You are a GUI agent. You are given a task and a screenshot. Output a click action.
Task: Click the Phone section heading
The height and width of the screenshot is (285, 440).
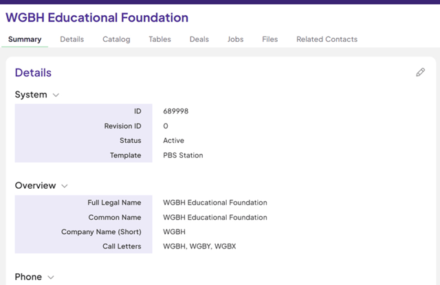28,277
